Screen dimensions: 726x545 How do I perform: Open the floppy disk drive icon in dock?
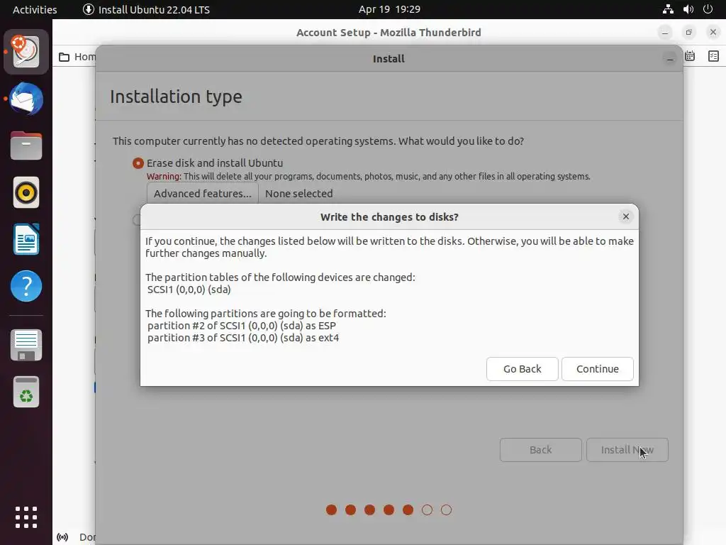pyautogui.click(x=26, y=345)
